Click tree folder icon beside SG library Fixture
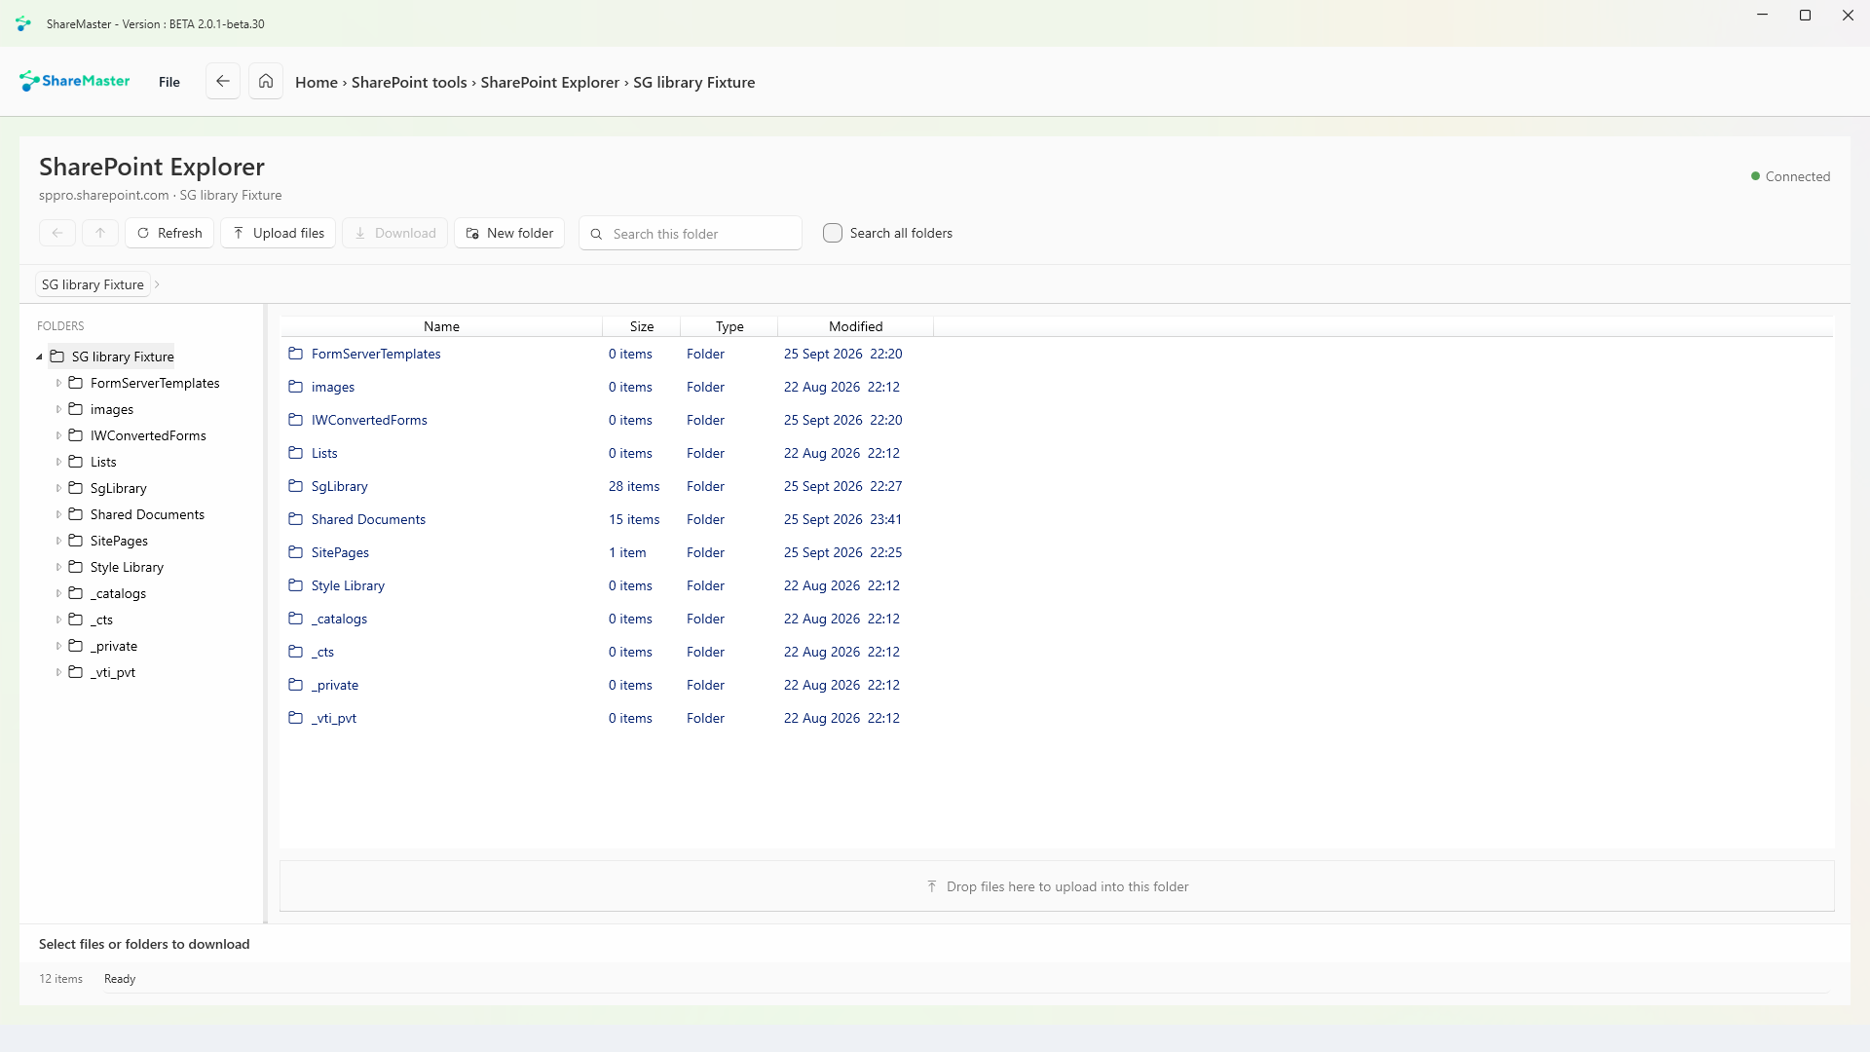 pos(57,357)
